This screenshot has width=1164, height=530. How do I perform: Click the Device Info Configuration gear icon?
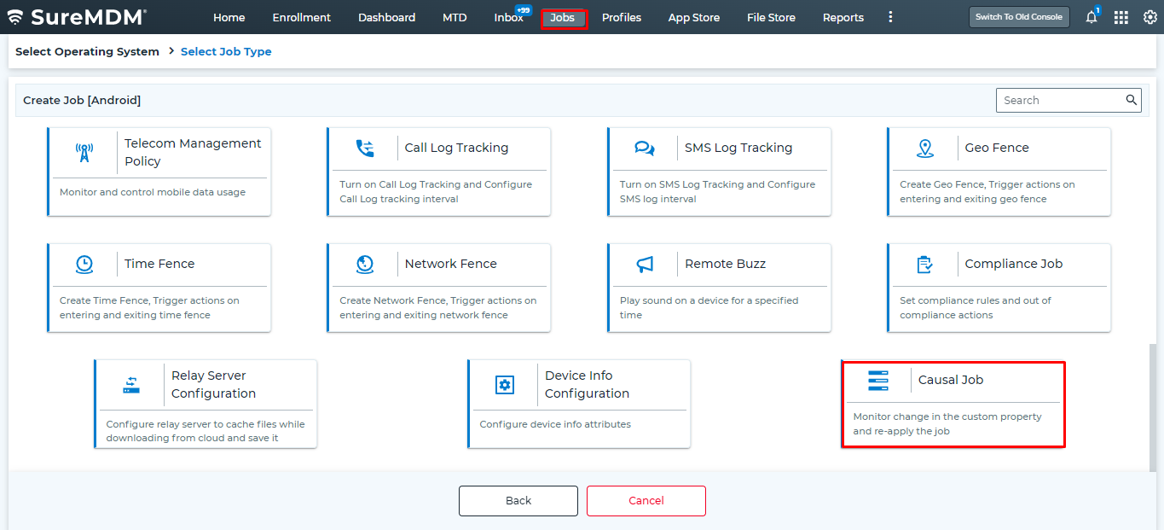(x=505, y=384)
